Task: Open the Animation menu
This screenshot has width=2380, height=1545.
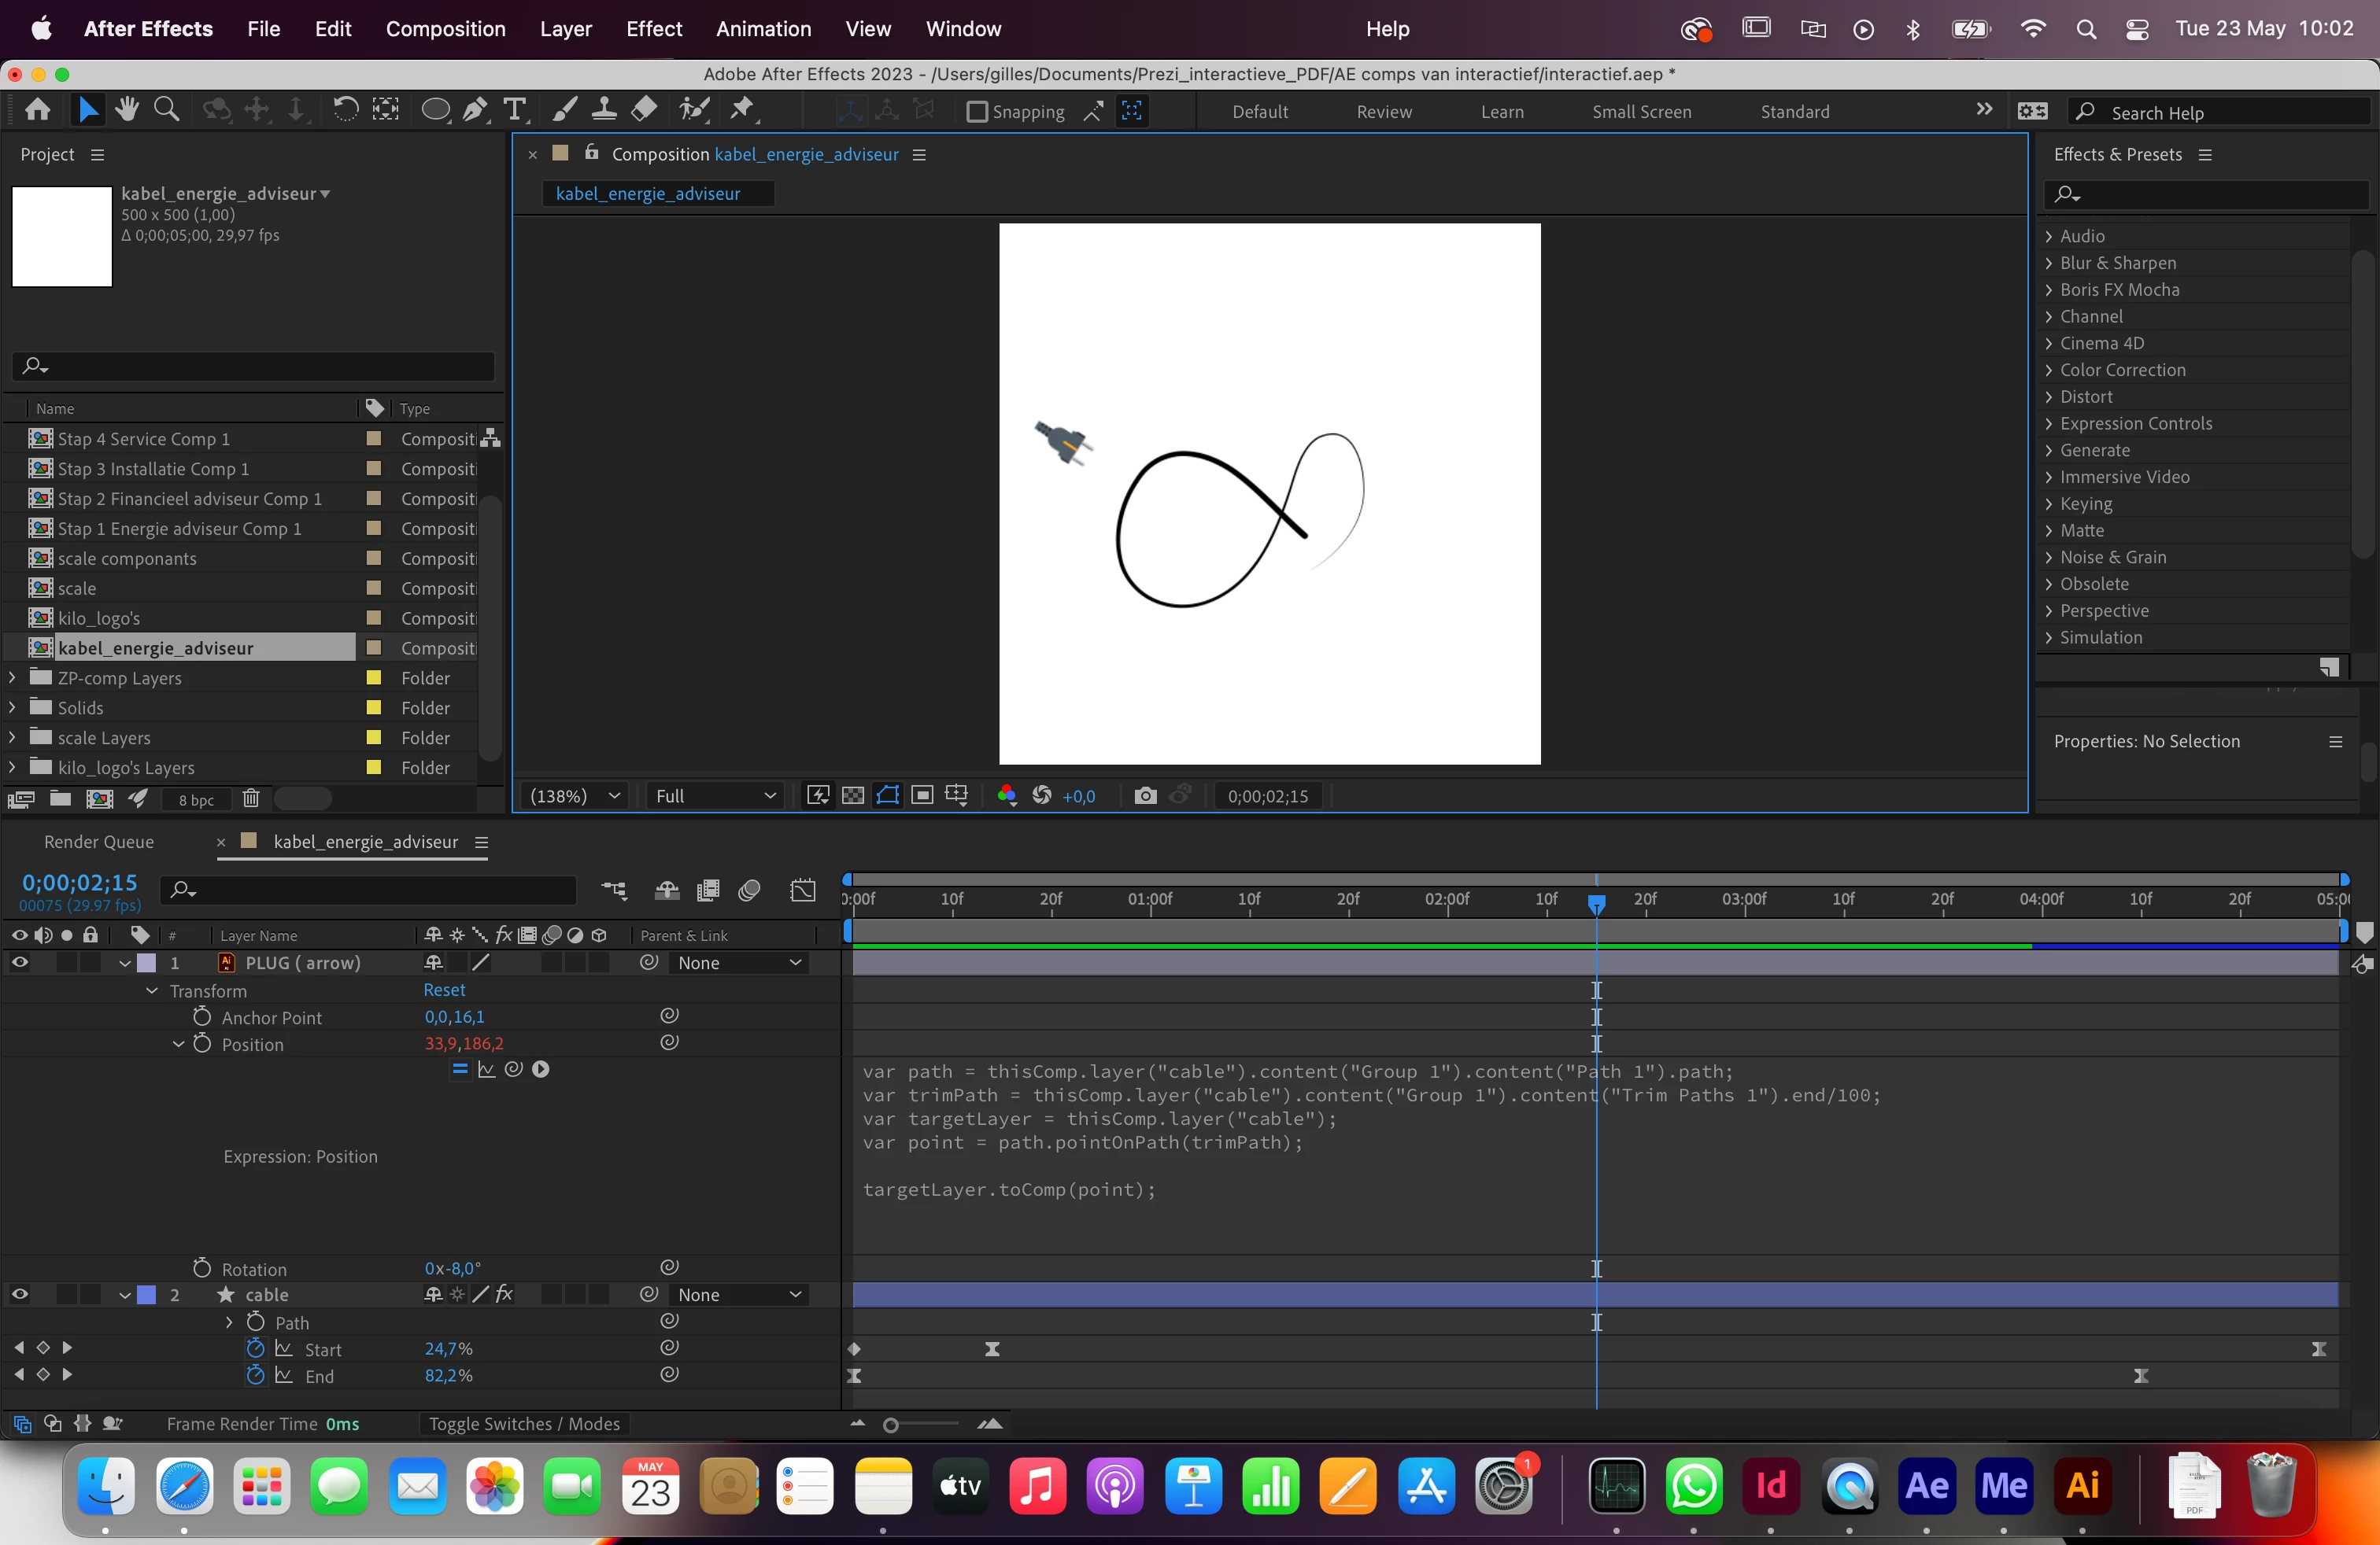Action: [763, 29]
